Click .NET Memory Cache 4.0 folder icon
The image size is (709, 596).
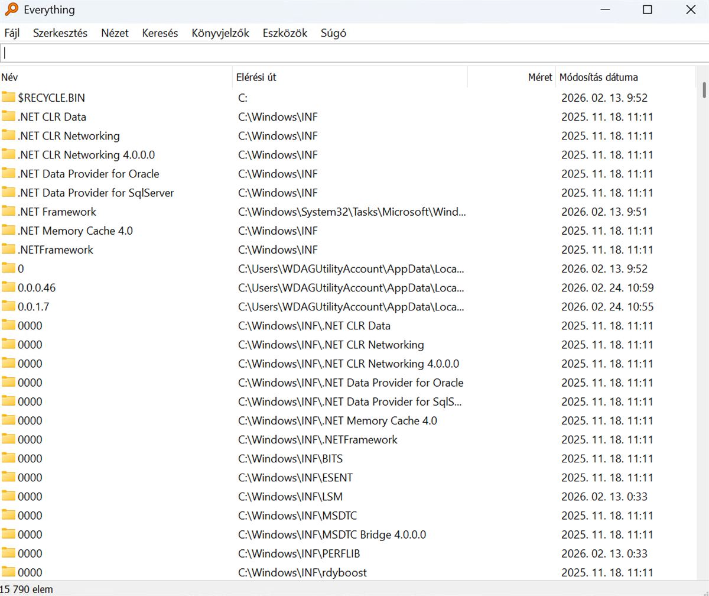(8, 231)
